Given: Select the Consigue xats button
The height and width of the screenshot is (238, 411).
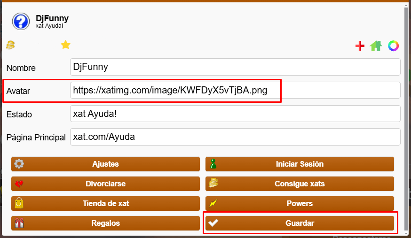Looking at the screenshot, I should (300, 184).
